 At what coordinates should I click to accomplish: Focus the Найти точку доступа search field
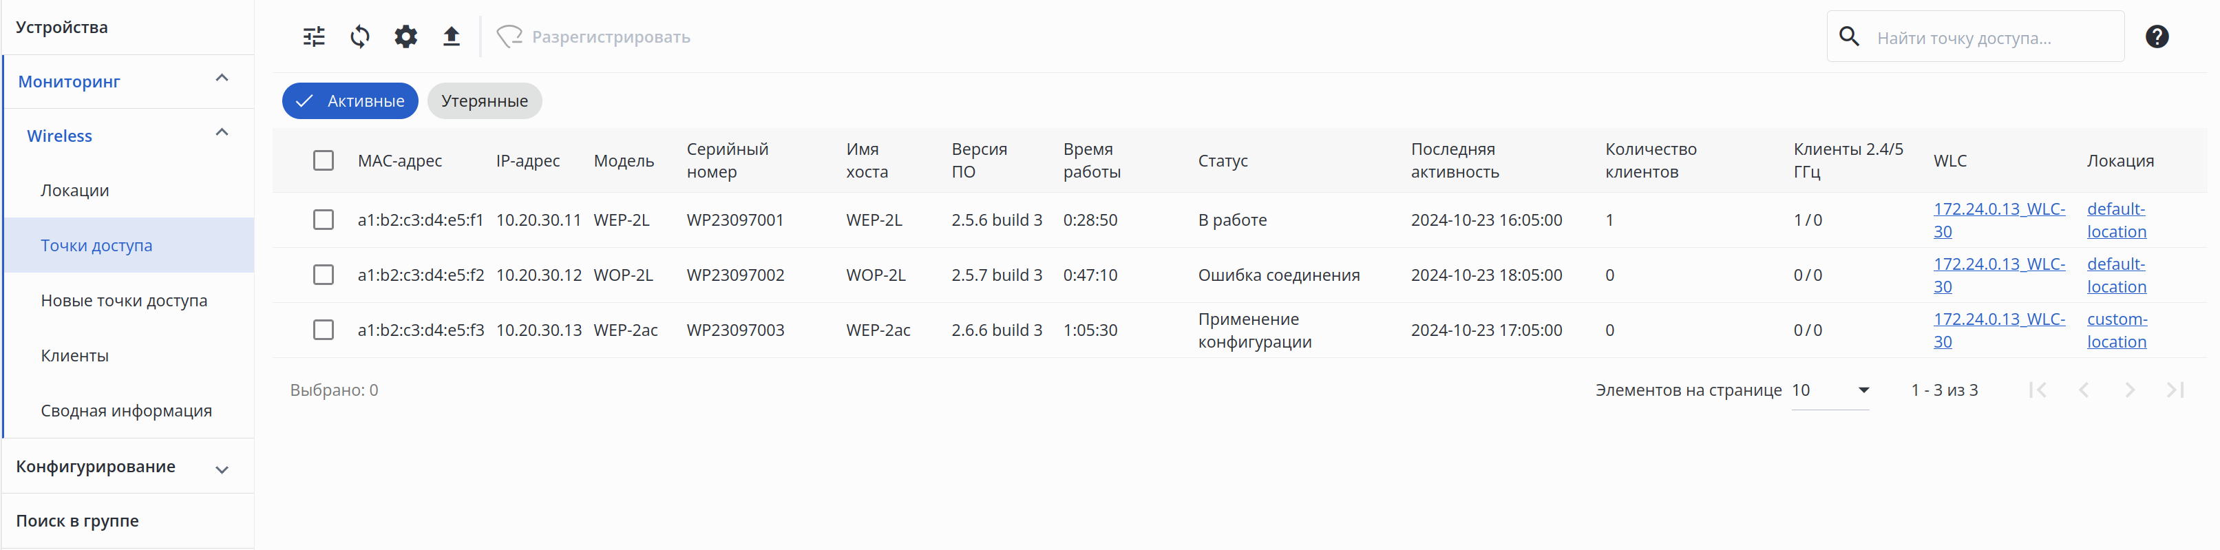(1991, 38)
